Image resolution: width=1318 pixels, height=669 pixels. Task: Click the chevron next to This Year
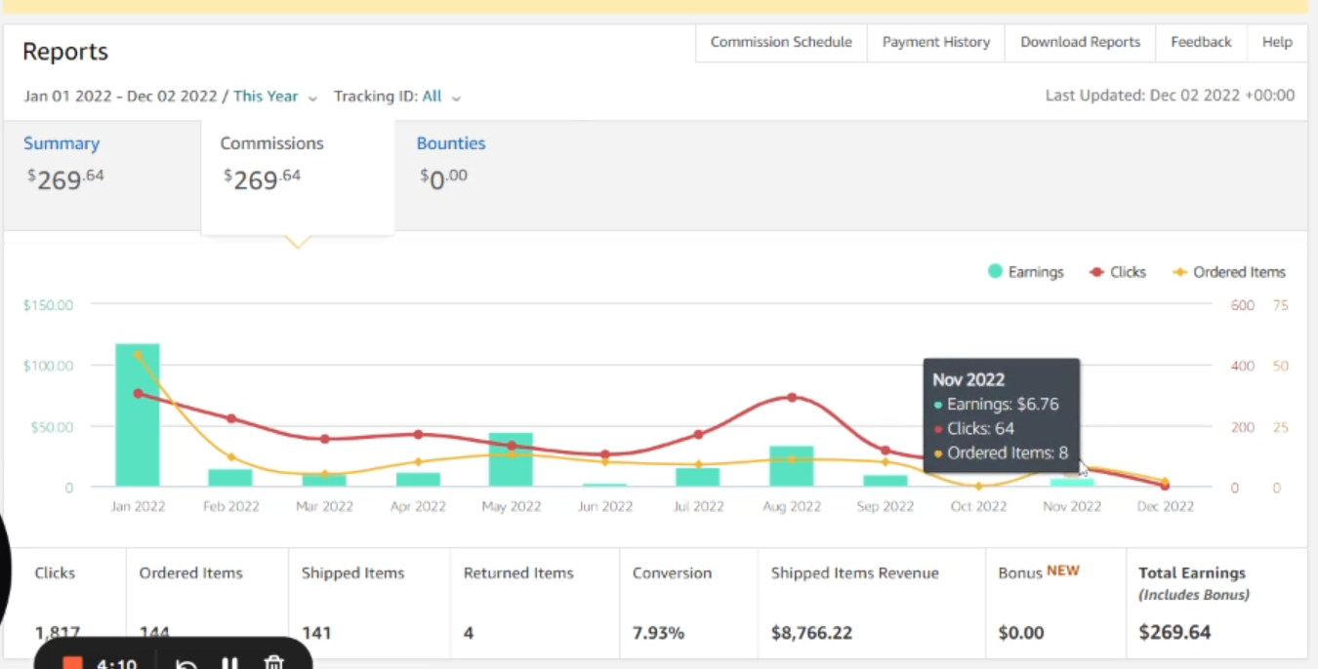(x=312, y=98)
